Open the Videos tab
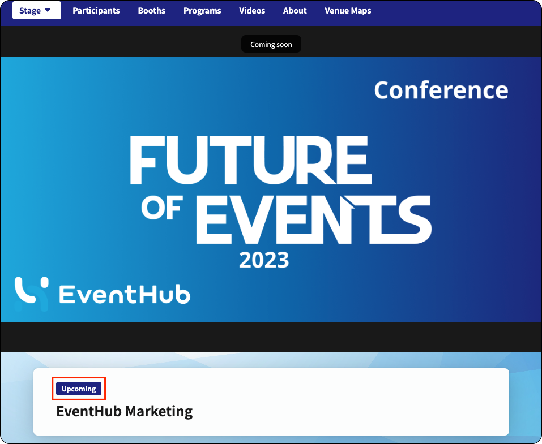Image resolution: width=542 pixels, height=444 pixels. pos(252,11)
